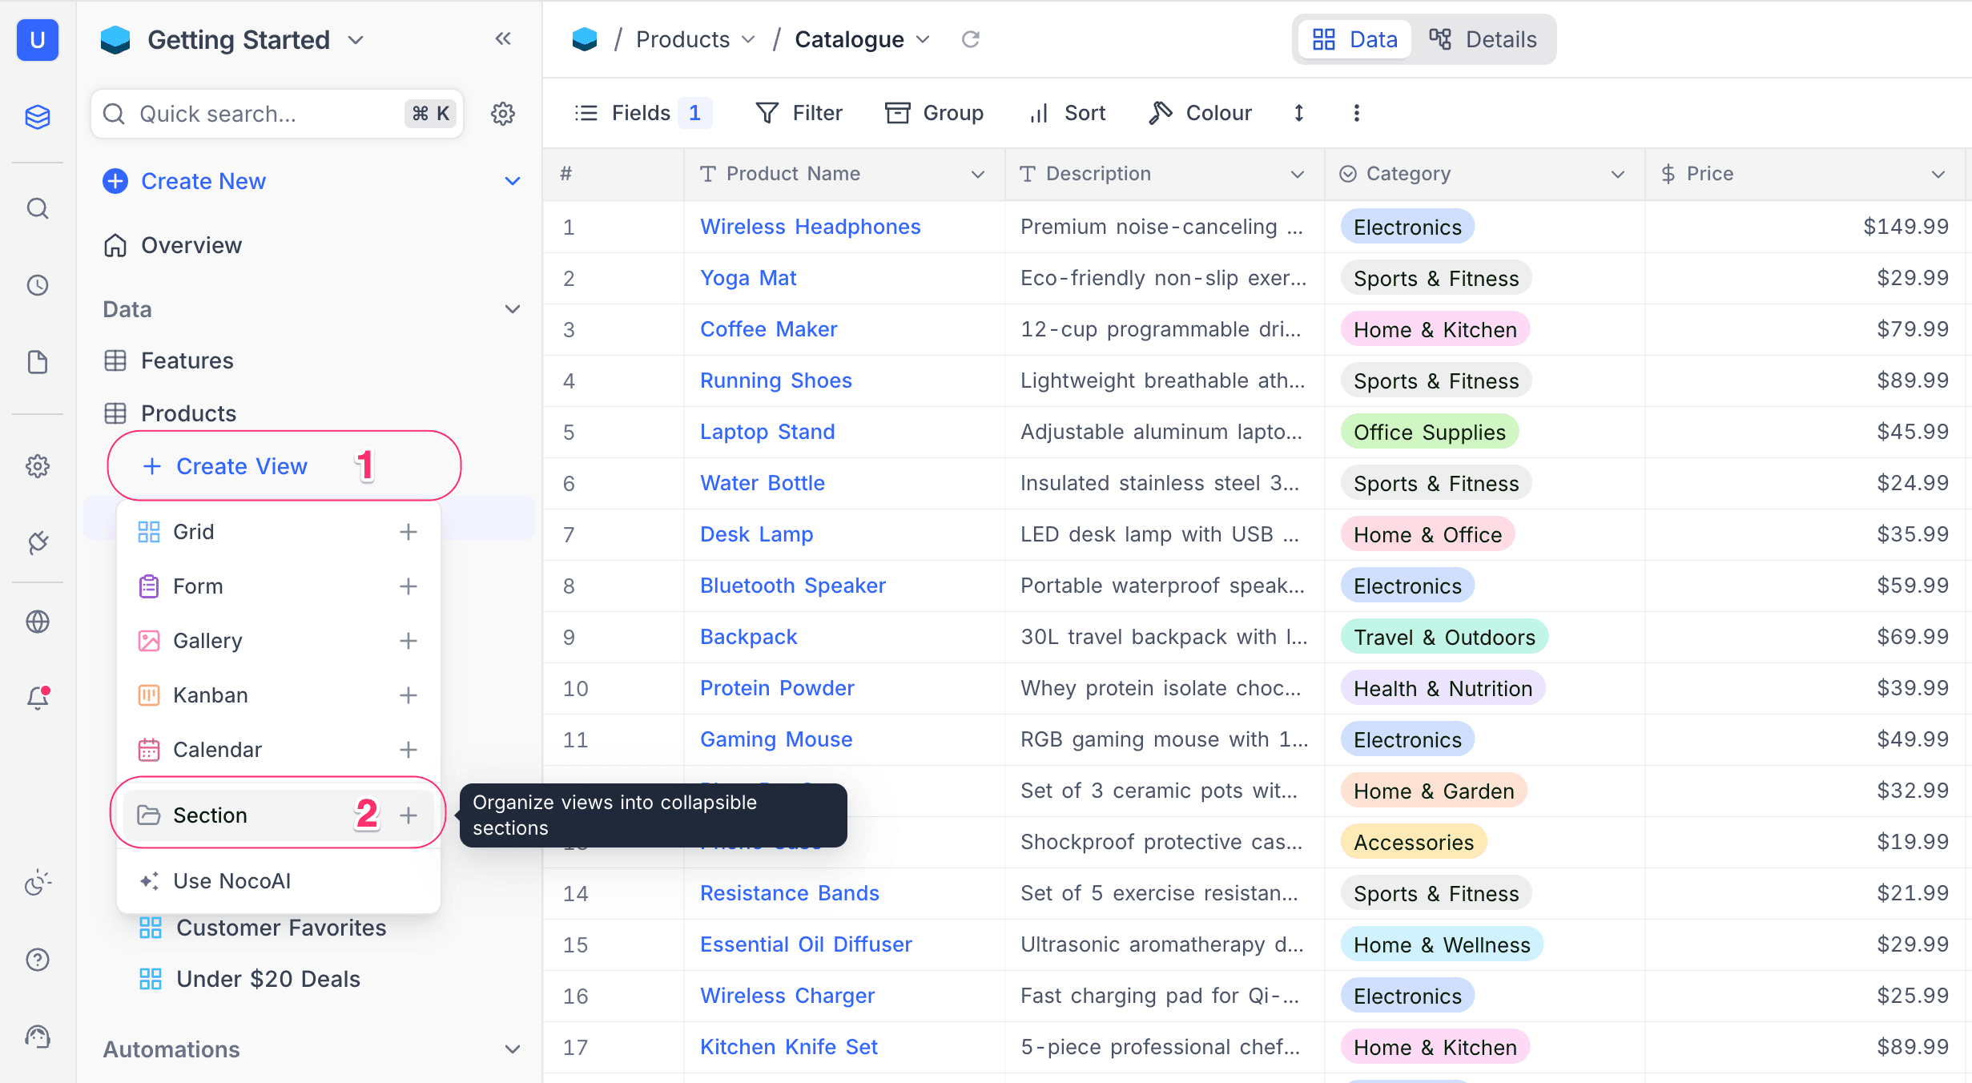Screen dimensions: 1972x1083
Task: Choose Section from the create view menu
Action: 211,815
